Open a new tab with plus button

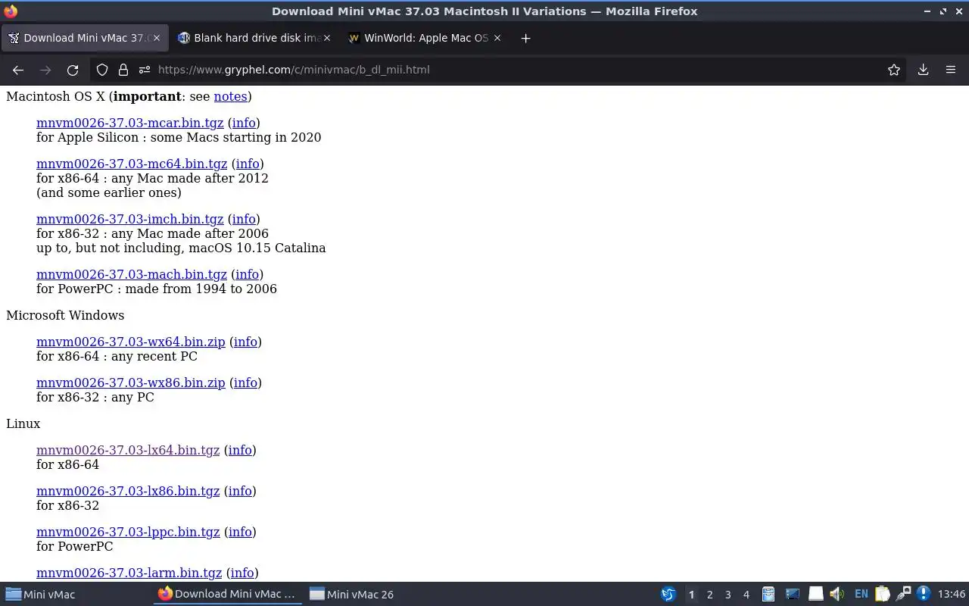tap(525, 38)
